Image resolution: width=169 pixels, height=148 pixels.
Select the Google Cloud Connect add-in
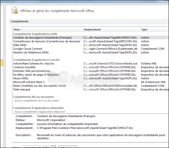tap(91, 49)
